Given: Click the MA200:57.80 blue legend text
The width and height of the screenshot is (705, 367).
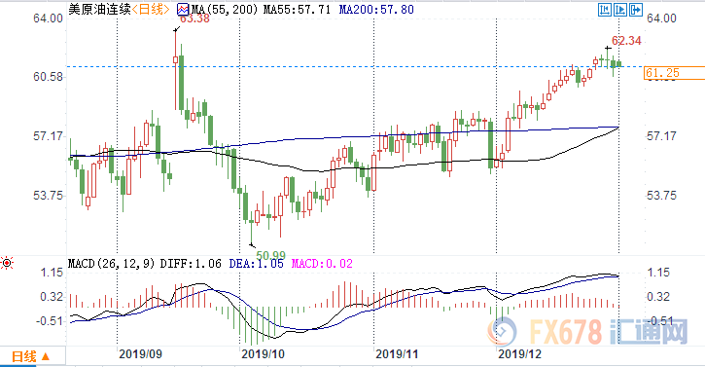Looking at the screenshot, I should point(376,10).
